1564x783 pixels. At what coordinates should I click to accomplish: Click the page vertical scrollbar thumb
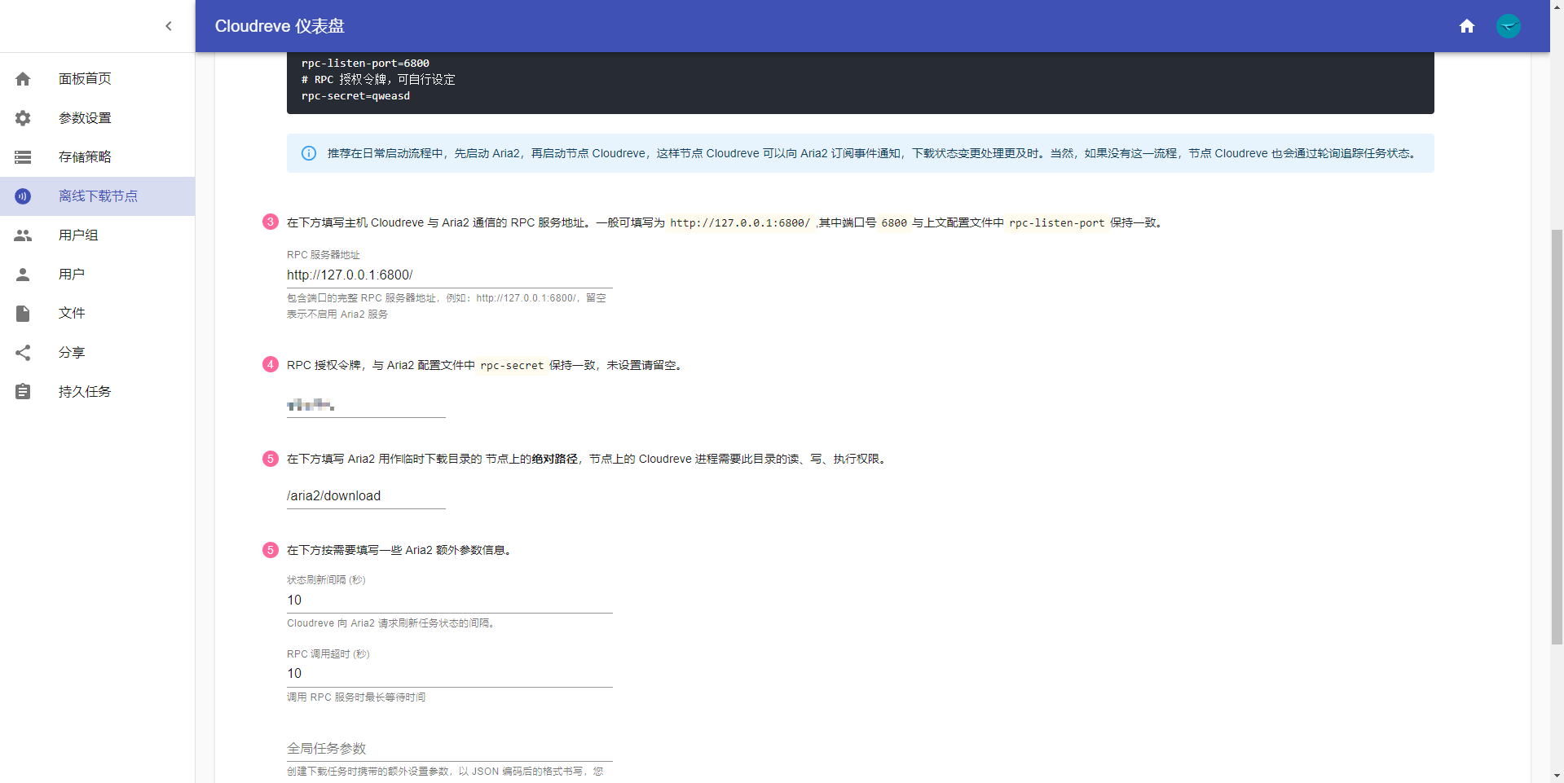pyautogui.click(x=1557, y=438)
